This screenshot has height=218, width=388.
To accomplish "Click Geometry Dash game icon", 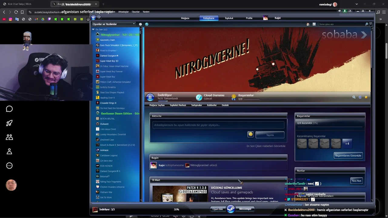I will (x=98, y=40).
